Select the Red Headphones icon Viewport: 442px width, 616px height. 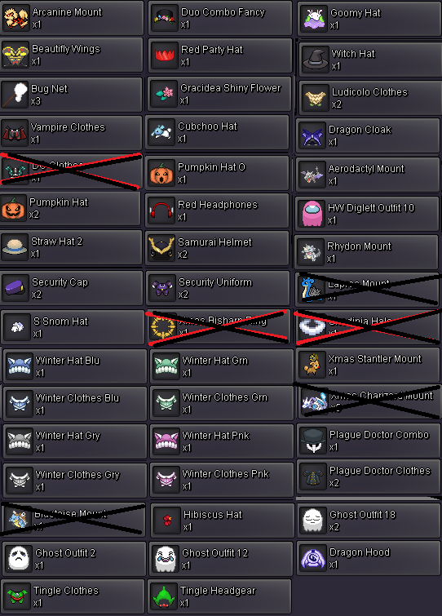161,211
